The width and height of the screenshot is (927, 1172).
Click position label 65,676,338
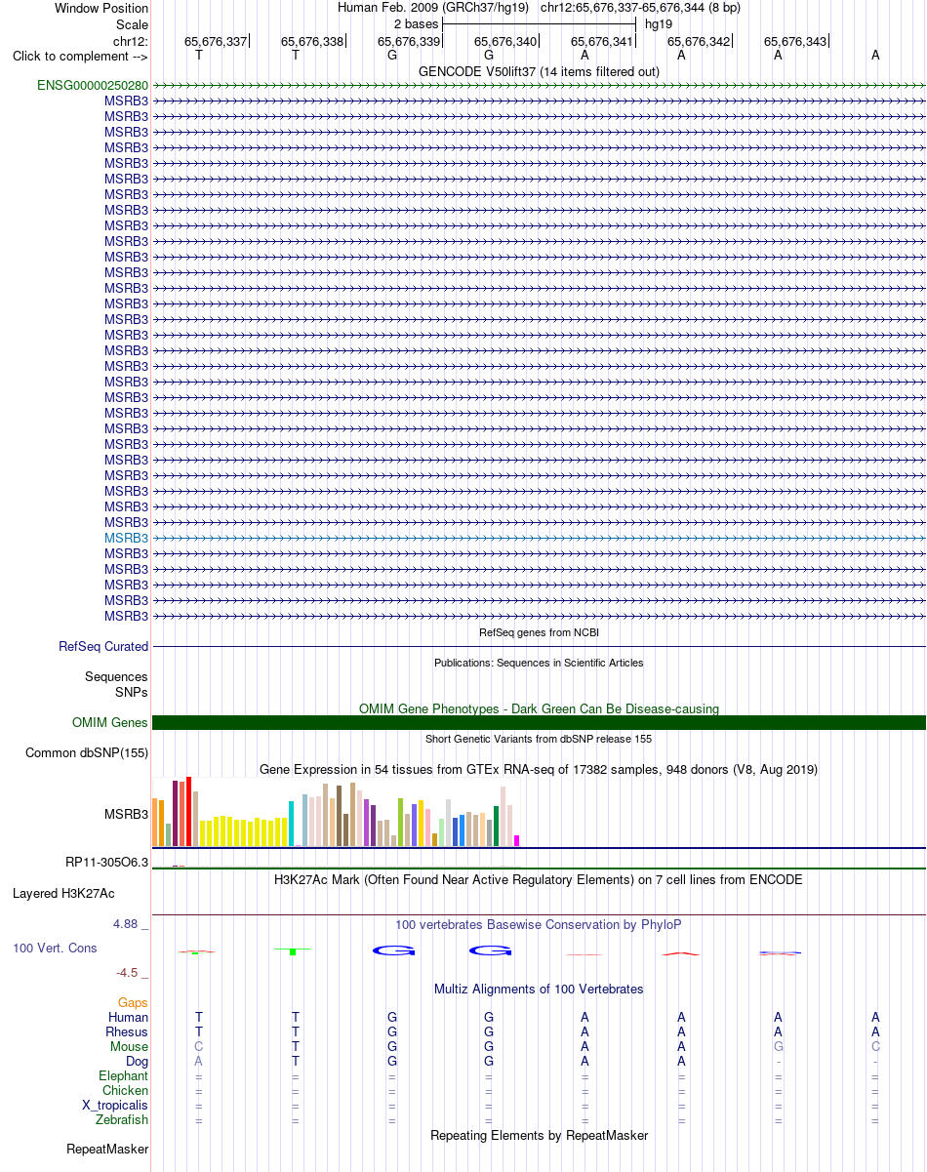312,41
